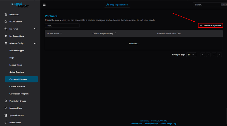This screenshot has width=227, height=126.
Task: Open Dashboard from the sidebar
Action: pyautogui.click(x=14, y=14)
